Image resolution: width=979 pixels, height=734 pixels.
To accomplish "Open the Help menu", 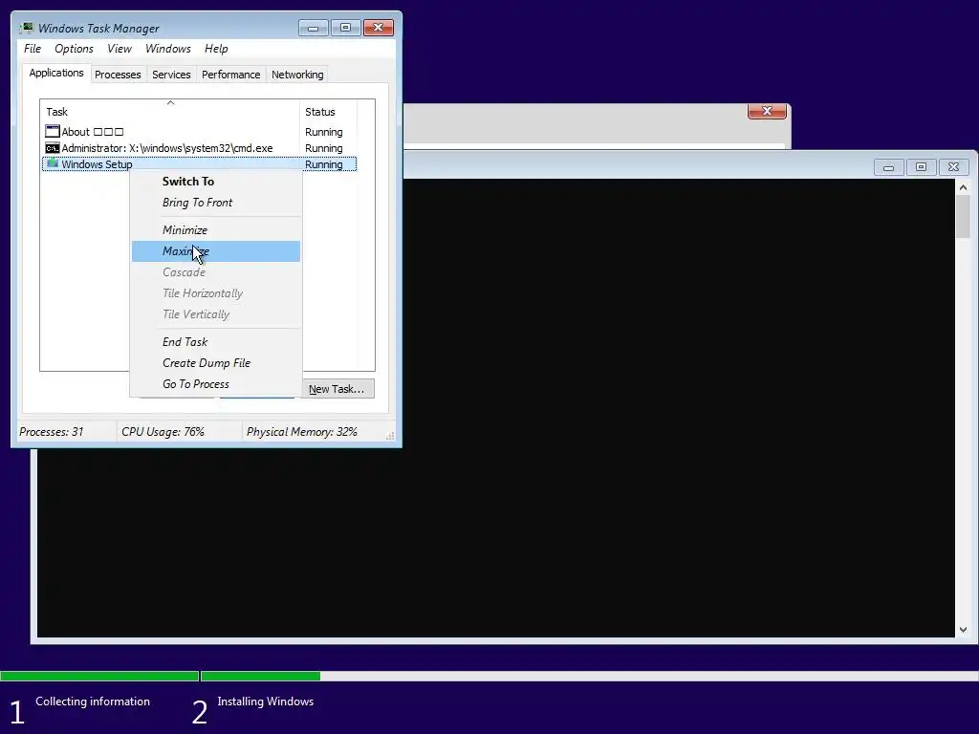I will [x=216, y=49].
